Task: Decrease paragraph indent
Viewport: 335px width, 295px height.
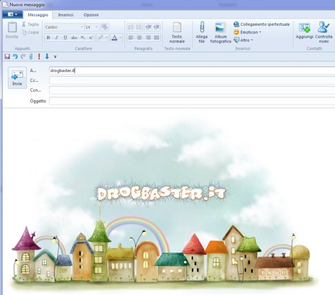Action: pyautogui.click(x=148, y=27)
